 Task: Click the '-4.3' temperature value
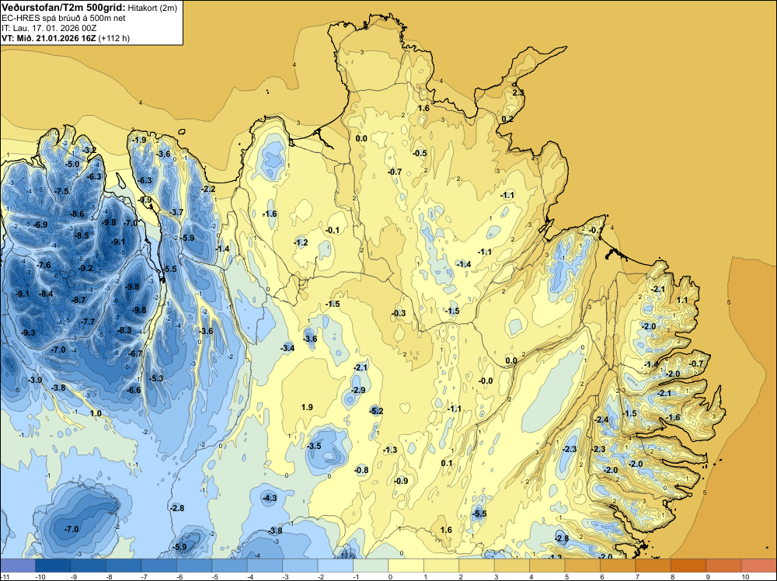click(270, 498)
